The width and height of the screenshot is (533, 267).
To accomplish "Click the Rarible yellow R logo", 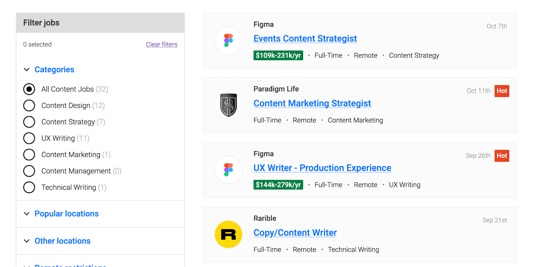I will tap(228, 234).
